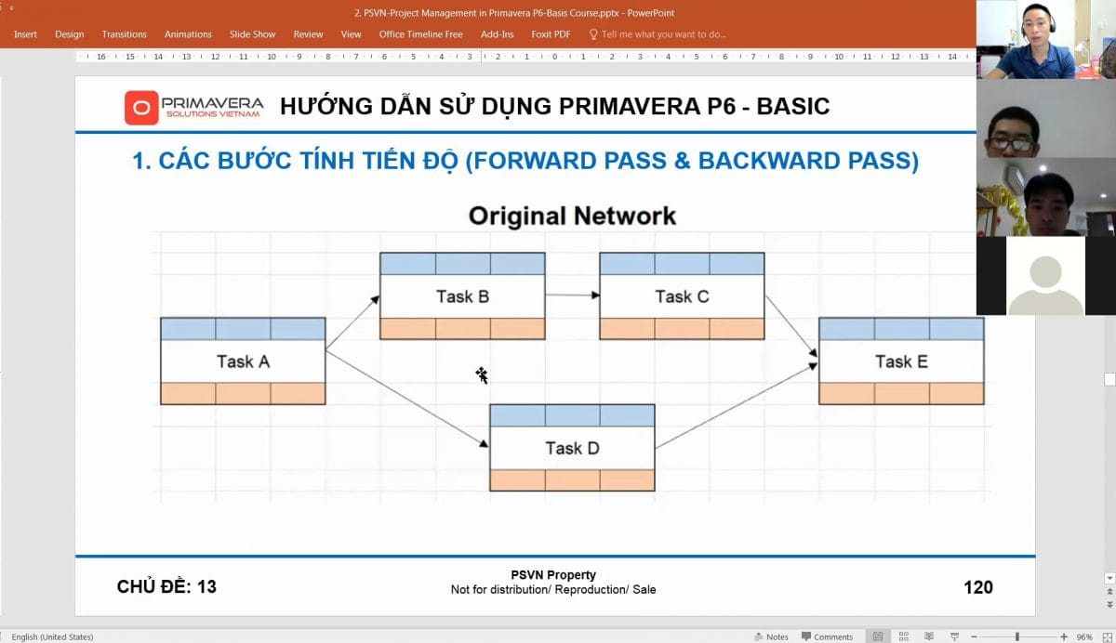Open the Add-Ins tab
This screenshot has height=643, width=1116.
coord(497,34)
